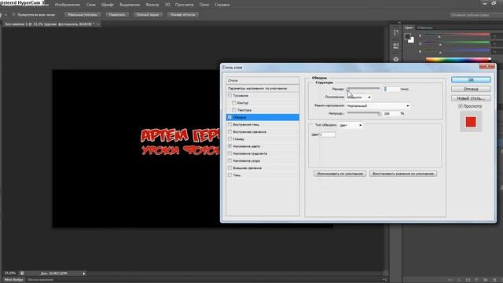Viewport: 503px width, 283px height.
Task: Switch to the Образцы swatches tab
Action: click(424, 28)
